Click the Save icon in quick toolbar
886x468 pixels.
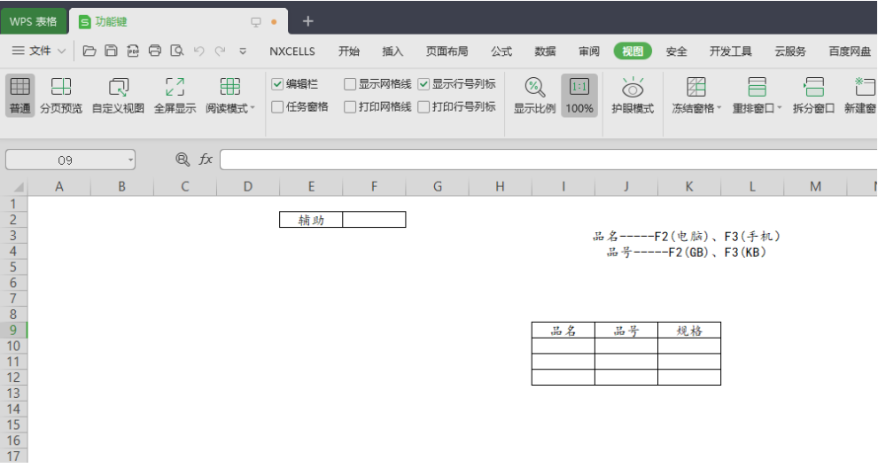click(x=111, y=51)
